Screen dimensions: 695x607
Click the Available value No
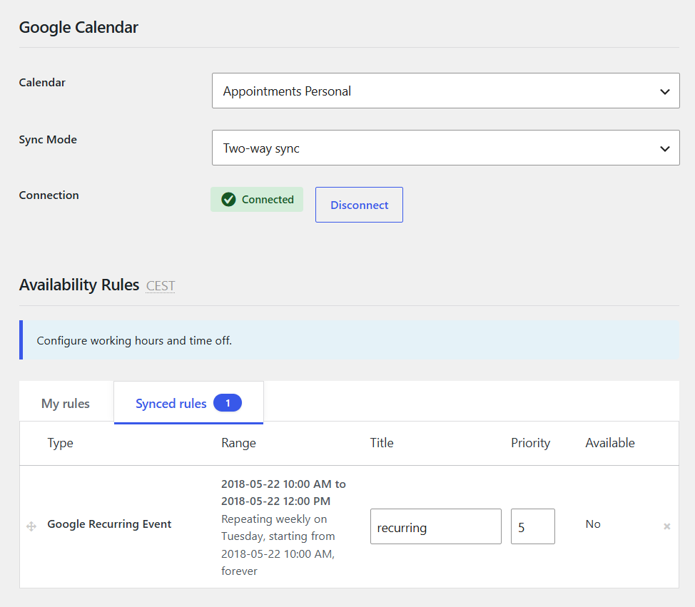pyautogui.click(x=593, y=524)
